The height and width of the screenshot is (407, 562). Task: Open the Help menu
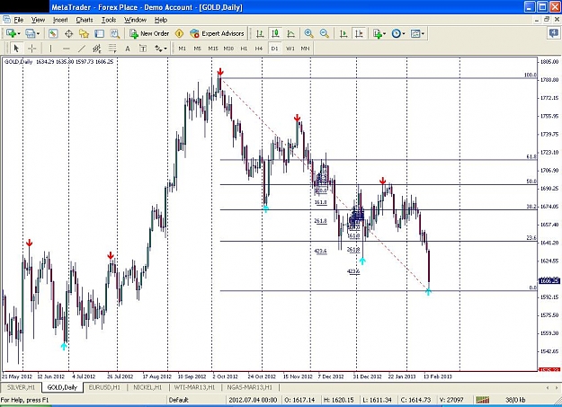click(x=161, y=20)
